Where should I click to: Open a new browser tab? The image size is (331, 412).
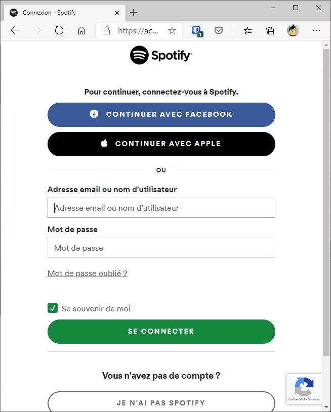point(134,12)
